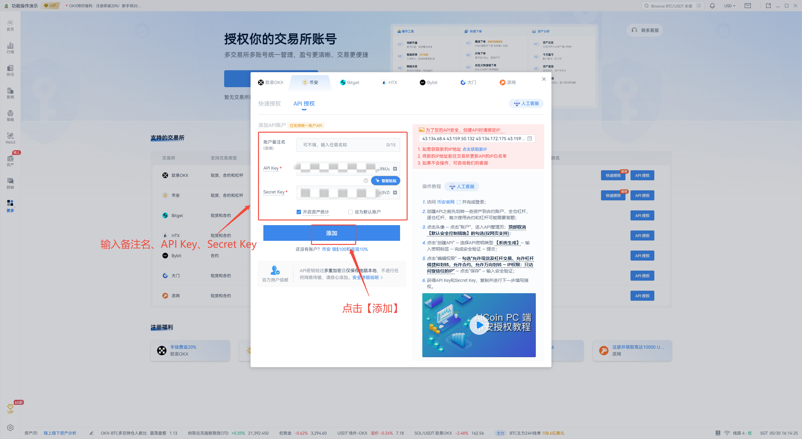Screen dimensions: 802x439
Task: Focus the 账户备注名 input field
Action: point(348,145)
